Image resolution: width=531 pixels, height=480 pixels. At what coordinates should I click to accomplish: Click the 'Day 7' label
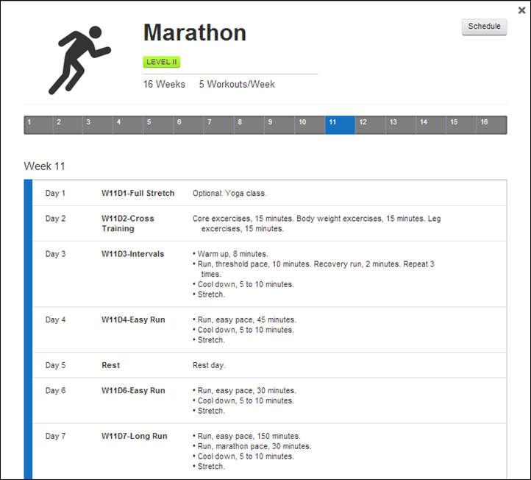[56, 436]
